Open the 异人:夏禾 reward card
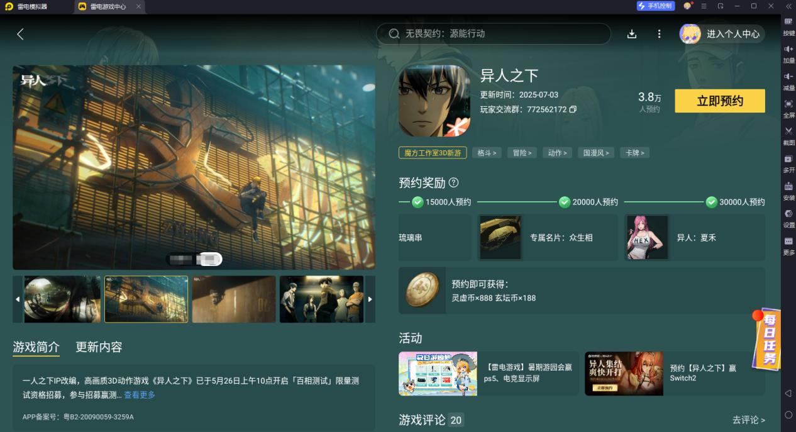 (695, 238)
